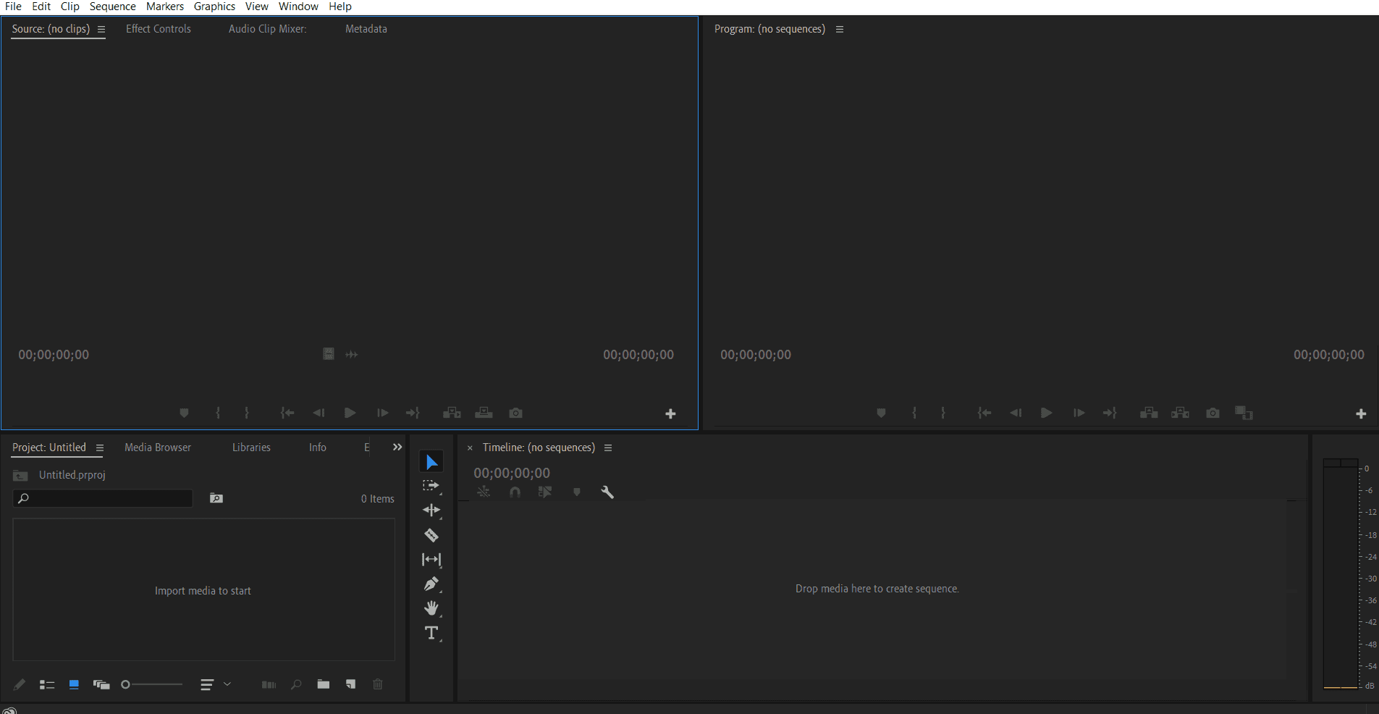This screenshot has height=714, width=1379.
Task: Export a frame from the Program monitor
Action: click(x=1213, y=413)
